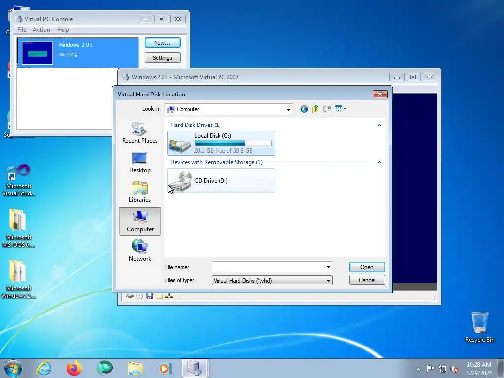Click New... in Virtual PC Console
The width and height of the screenshot is (504, 378).
[x=162, y=43]
